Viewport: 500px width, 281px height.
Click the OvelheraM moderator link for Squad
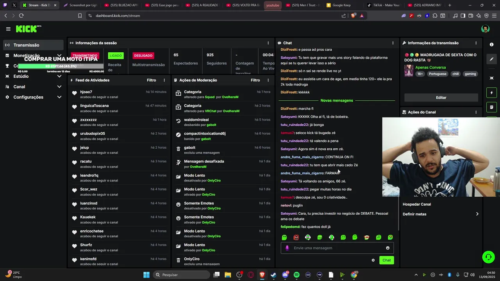(x=230, y=97)
